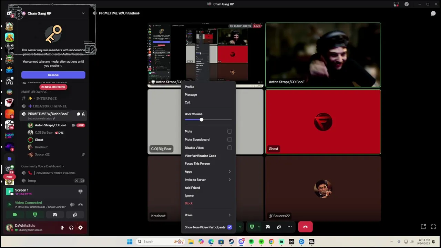The height and width of the screenshot is (248, 441).
Task: Open server folder icon in sidebar
Action: 9,159
